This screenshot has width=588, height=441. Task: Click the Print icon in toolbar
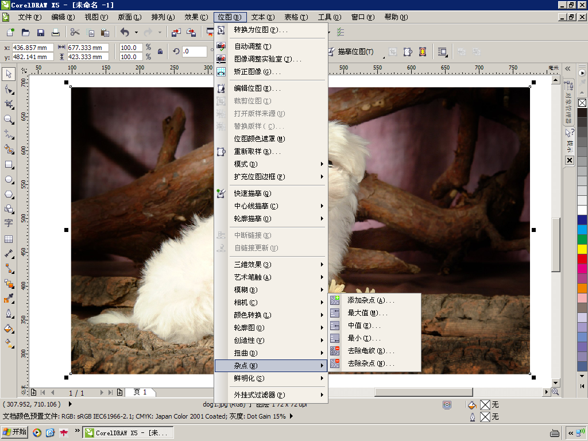pyautogui.click(x=56, y=33)
